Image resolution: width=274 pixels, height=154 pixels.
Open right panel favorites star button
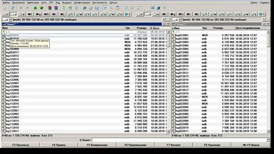[264, 24]
